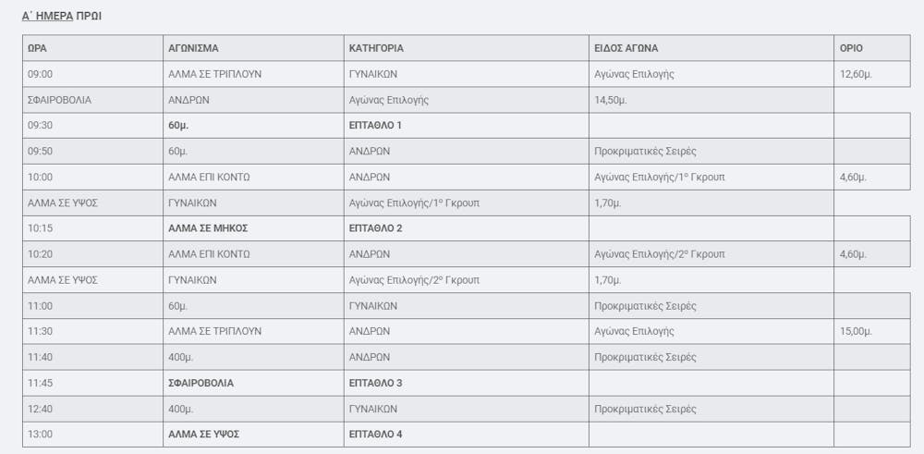Click the underlined Α΄ ΗΜΕΡΑ heading
Image resolution: width=924 pixels, height=454 pixels.
[47, 16]
